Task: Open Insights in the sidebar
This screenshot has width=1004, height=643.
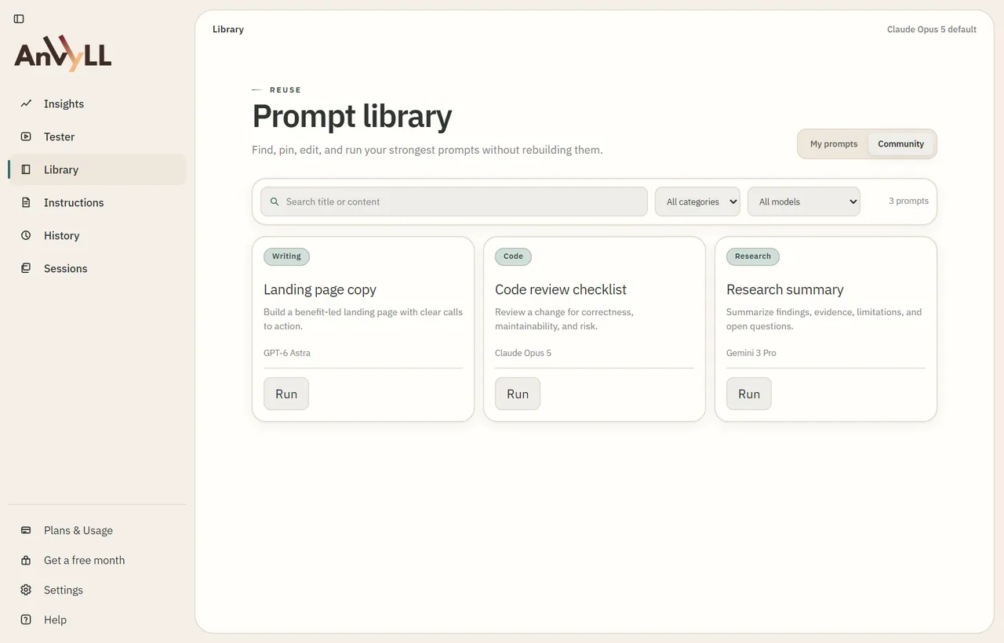Action: pos(97,104)
